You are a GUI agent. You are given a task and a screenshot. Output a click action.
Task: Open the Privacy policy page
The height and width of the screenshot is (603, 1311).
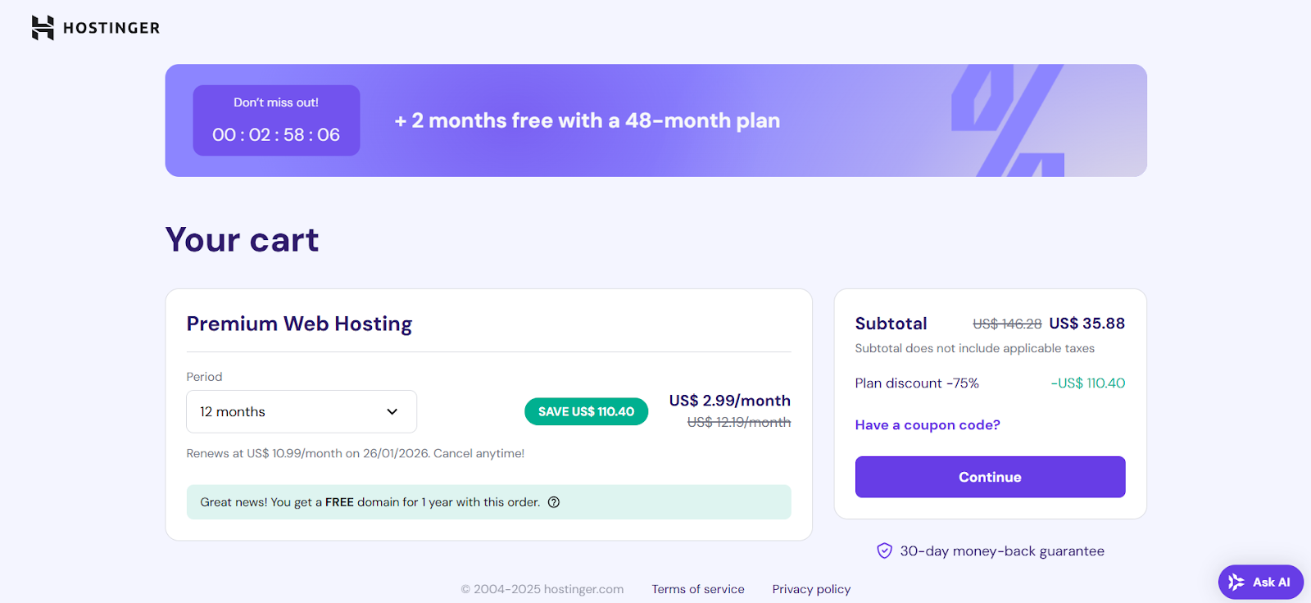pyautogui.click(x=810, y=588)
